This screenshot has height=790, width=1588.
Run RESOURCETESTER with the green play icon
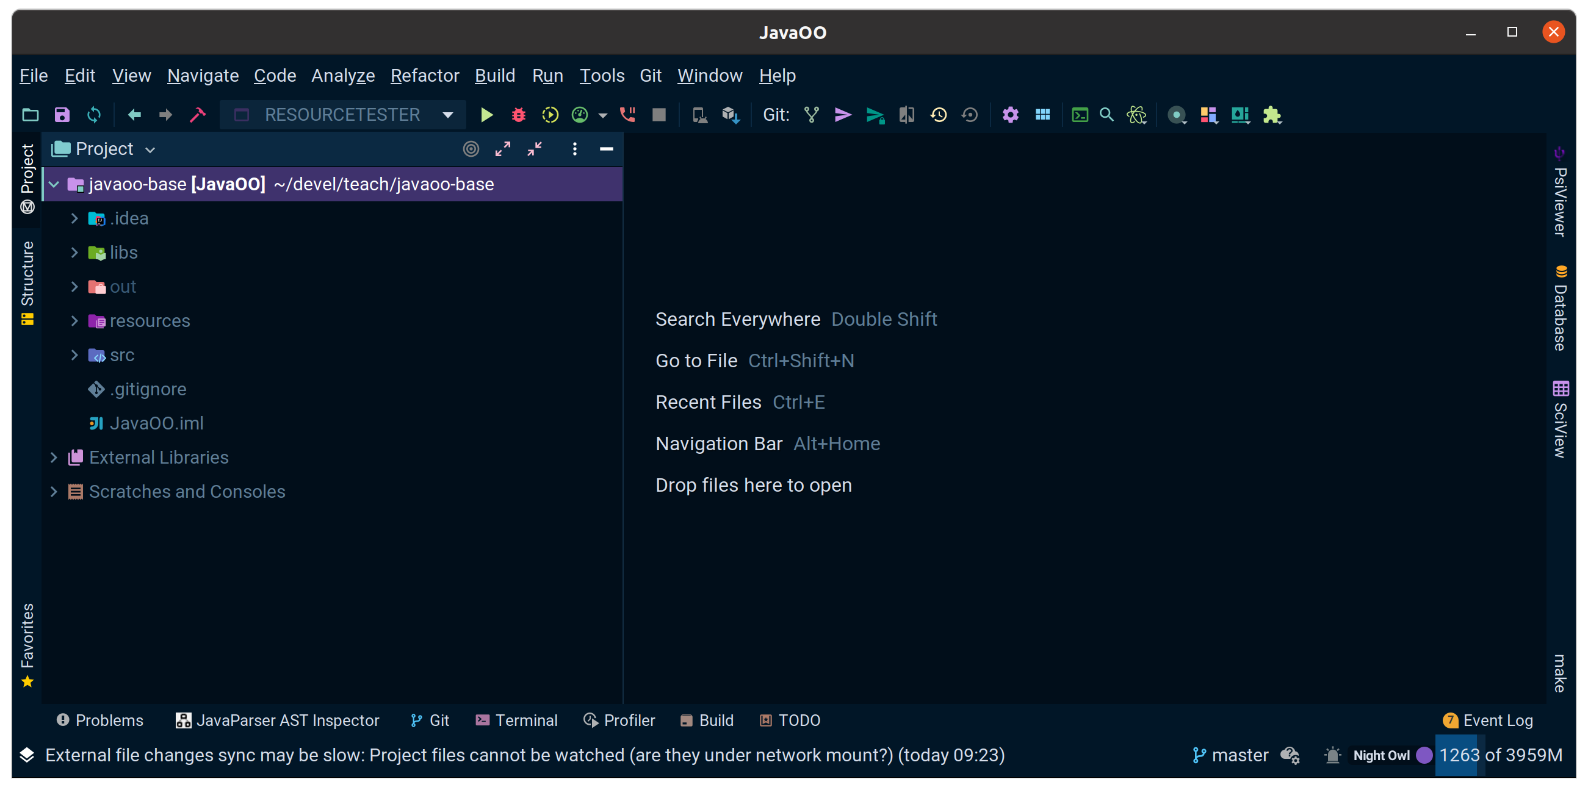[486, 115]
